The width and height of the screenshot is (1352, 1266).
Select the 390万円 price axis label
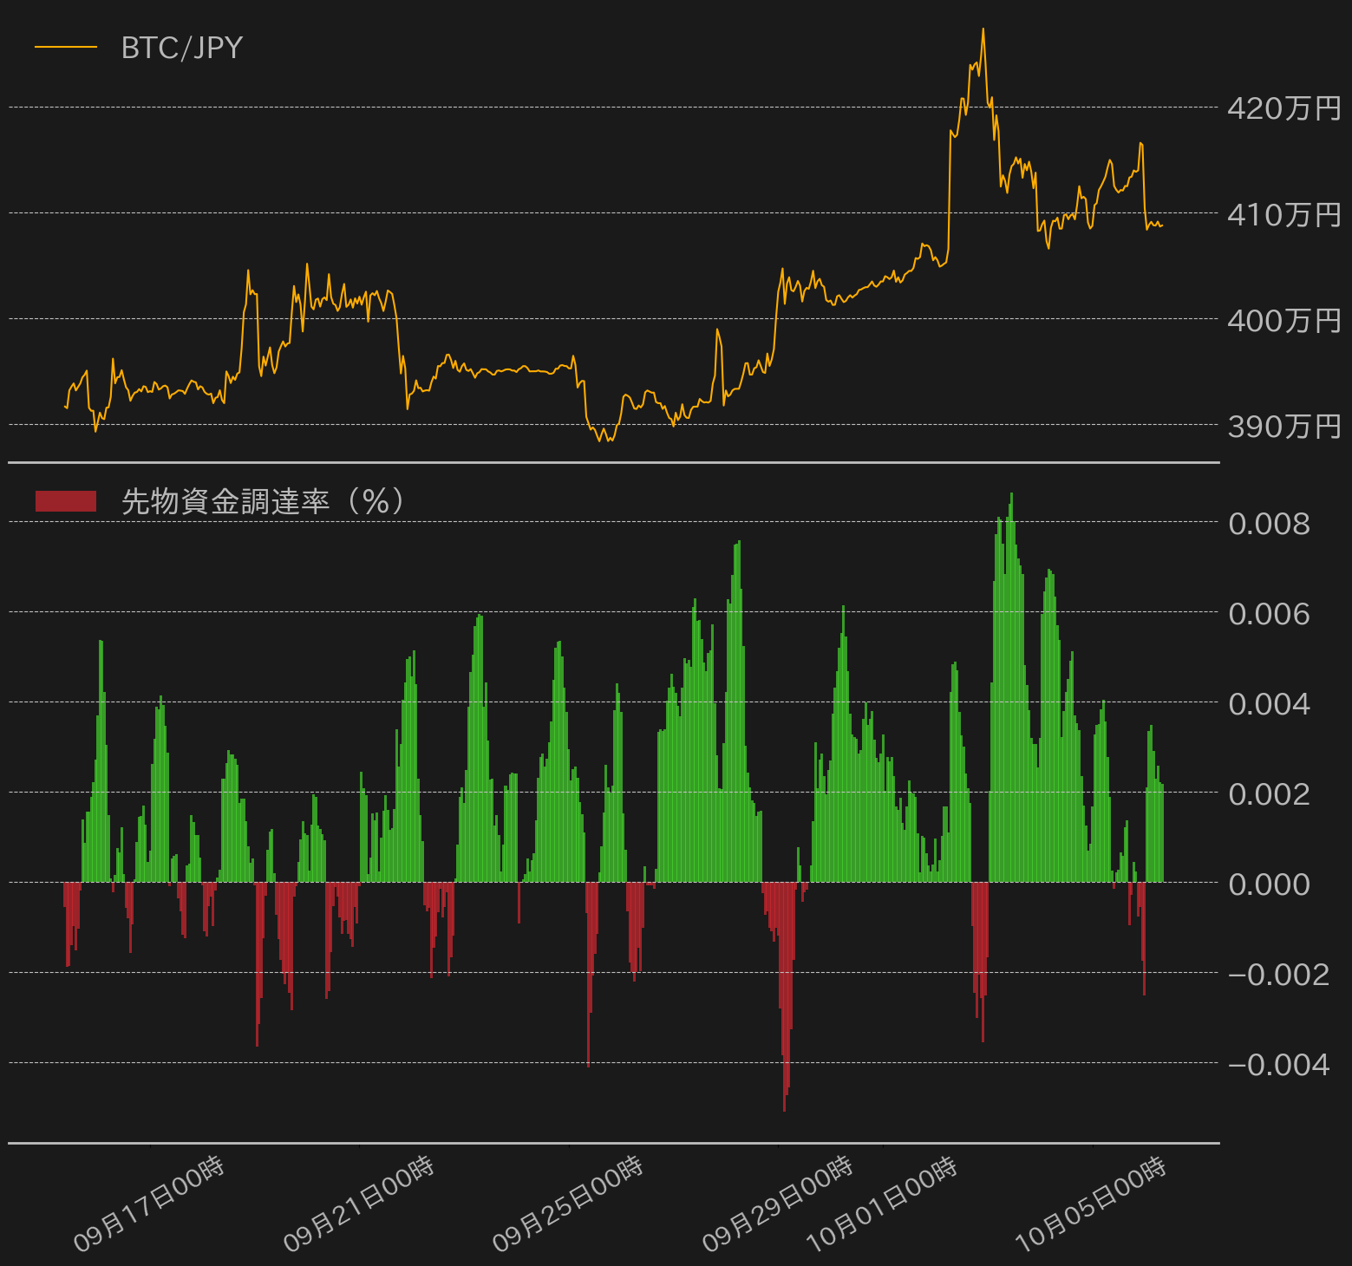tap(1284, 427)
